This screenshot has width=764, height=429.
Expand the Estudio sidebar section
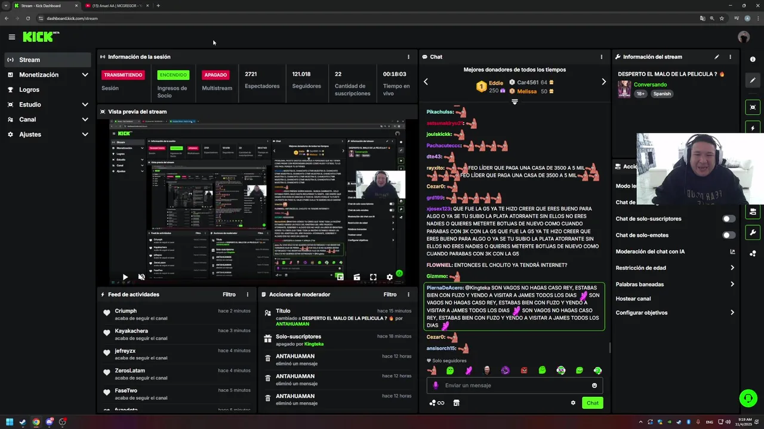(48, 104)
